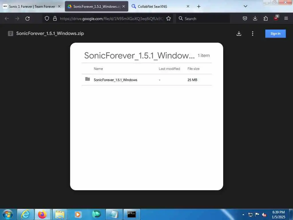The image size is (293, 220).
Task: Sort by File size column
Action: point(193,69)
